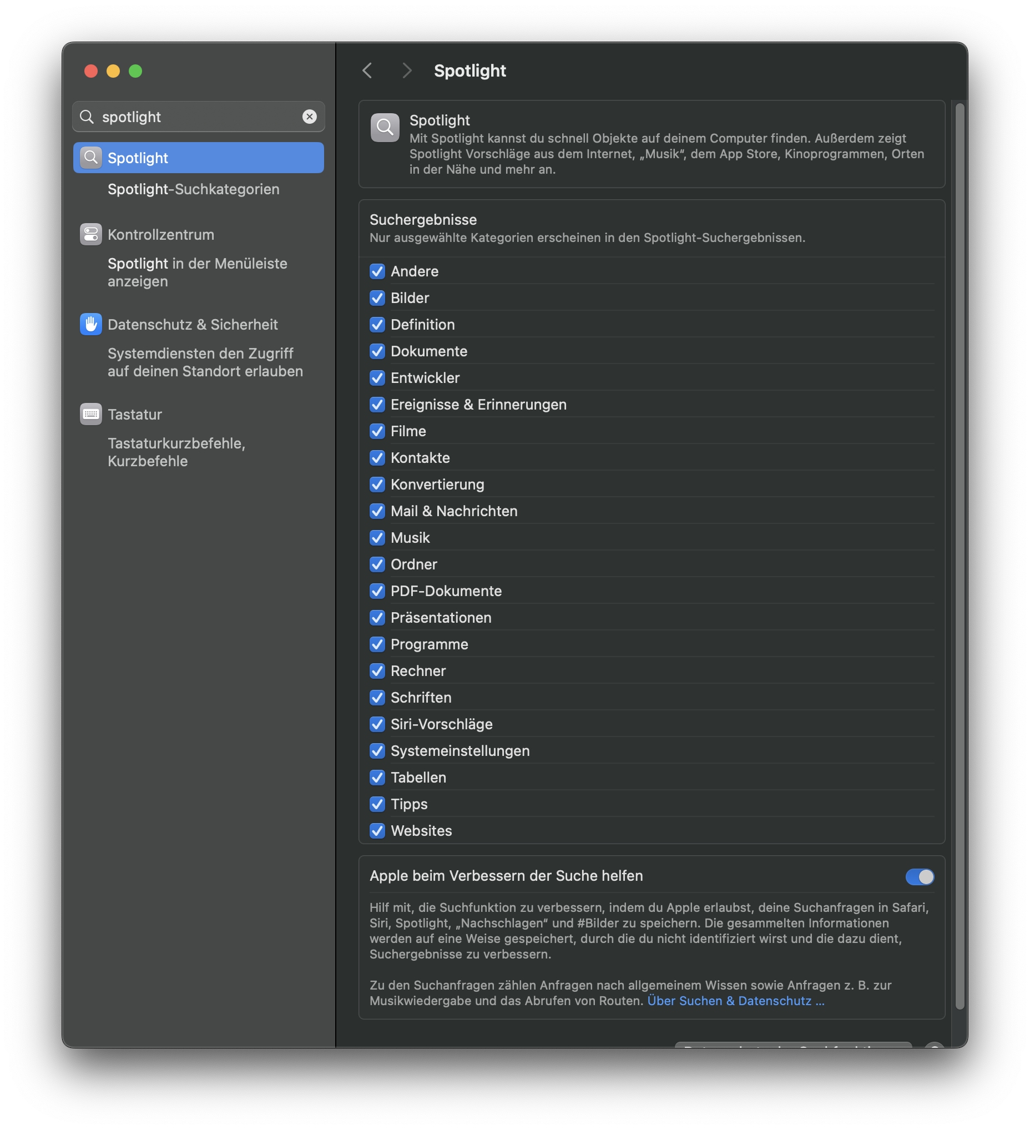Uncheck the Tipps checkbox
1030x1130 pixels.
click(x=378, y=804)
